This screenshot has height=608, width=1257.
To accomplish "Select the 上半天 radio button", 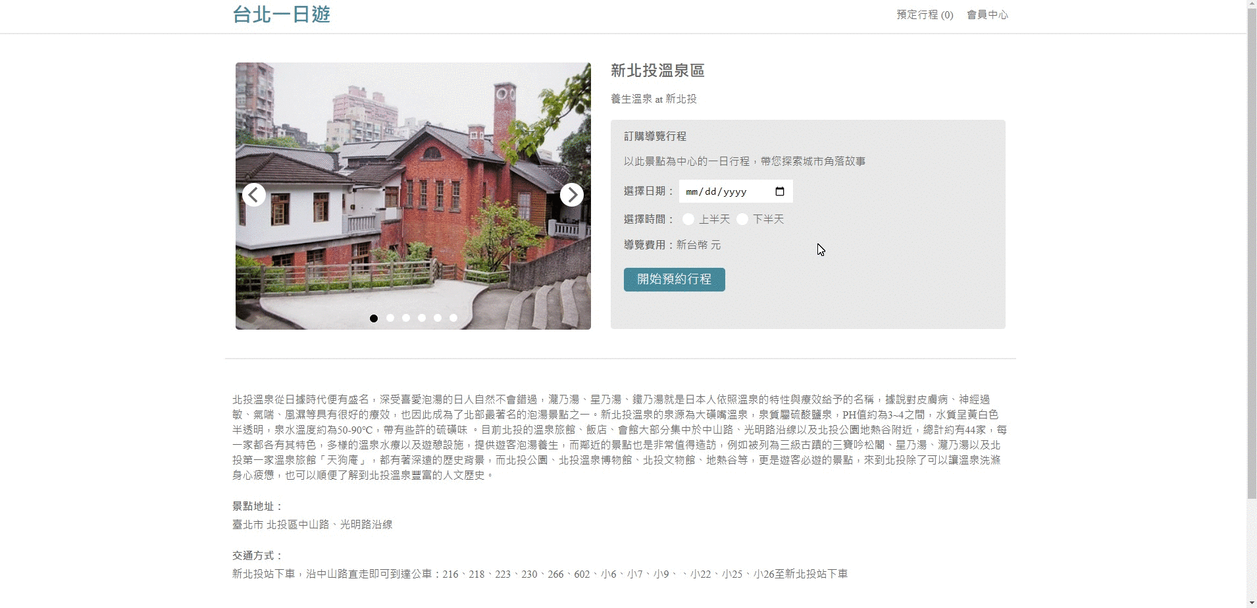I will click(688, 219).
